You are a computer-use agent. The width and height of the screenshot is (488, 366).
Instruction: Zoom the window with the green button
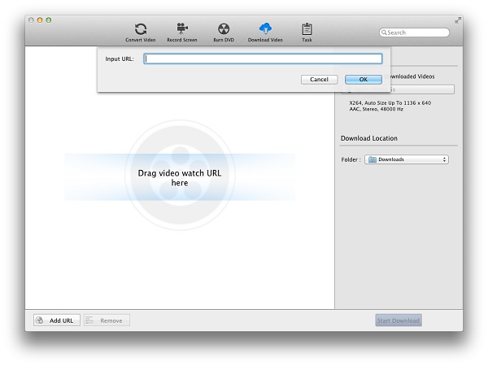pyautogui.click(x=49, y=20)
